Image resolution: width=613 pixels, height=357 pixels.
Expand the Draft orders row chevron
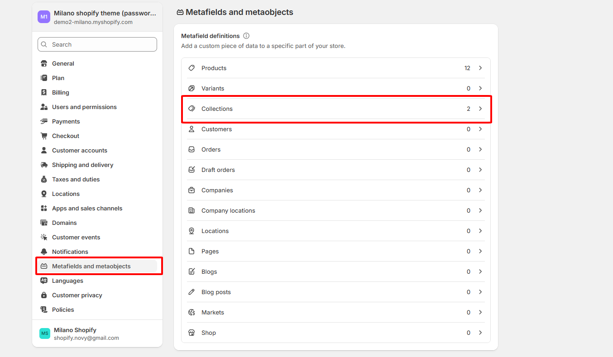pos(480,170)
